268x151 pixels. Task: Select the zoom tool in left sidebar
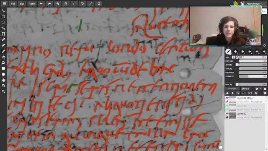pyautogui.click(x=3, y=91)
